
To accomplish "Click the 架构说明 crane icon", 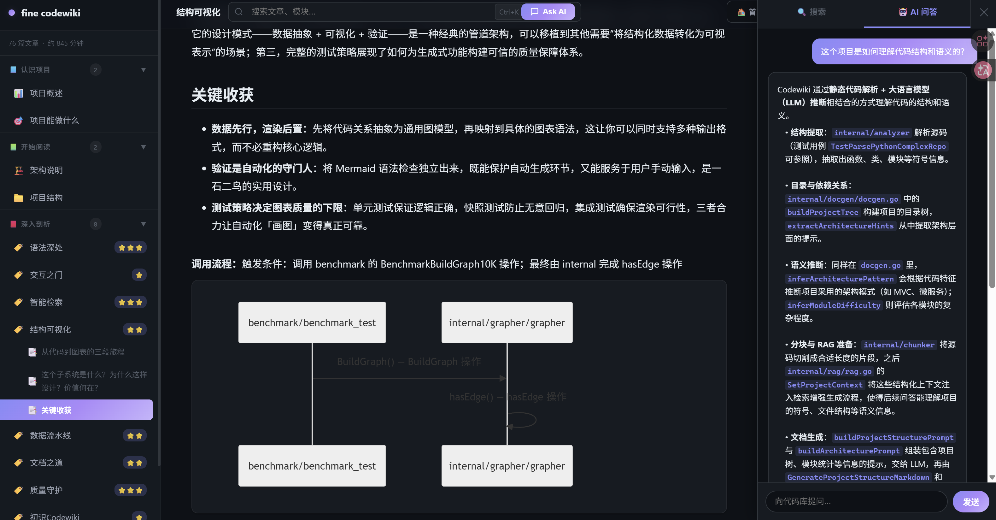I will [x=18, y=170].
